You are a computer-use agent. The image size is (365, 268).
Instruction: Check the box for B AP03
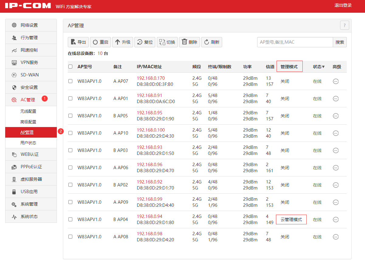tap(71, 150)
